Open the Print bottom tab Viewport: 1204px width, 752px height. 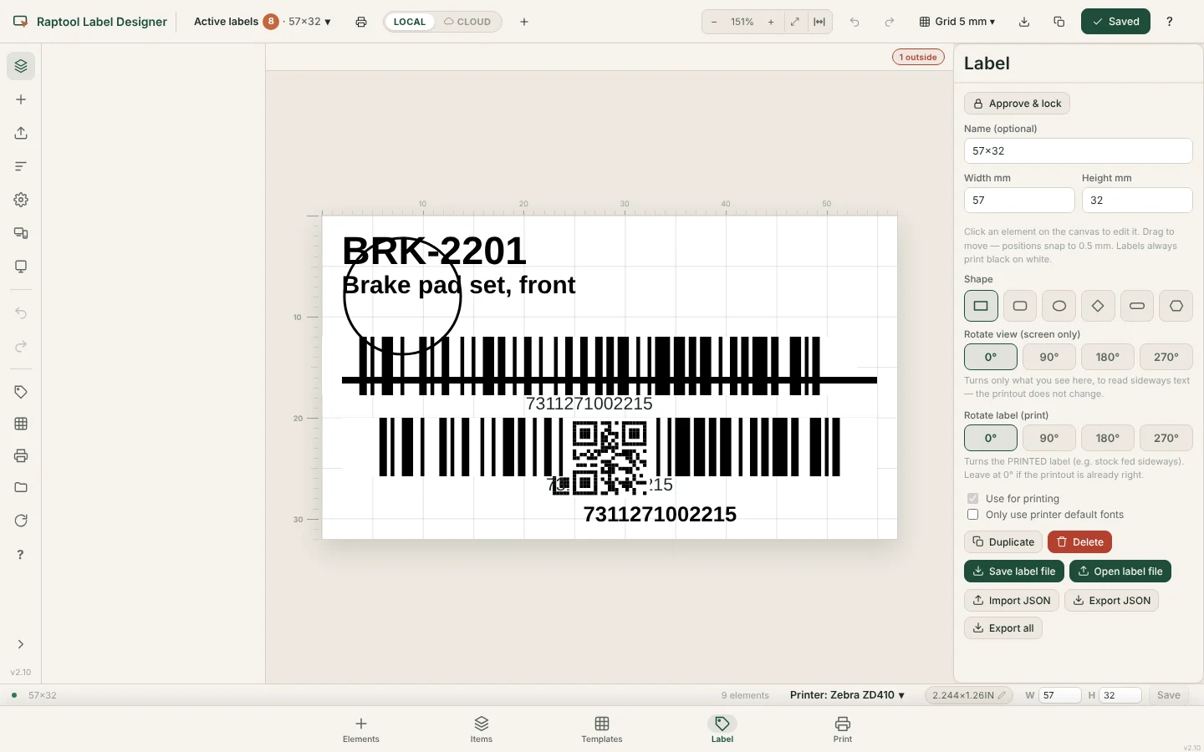843,729
